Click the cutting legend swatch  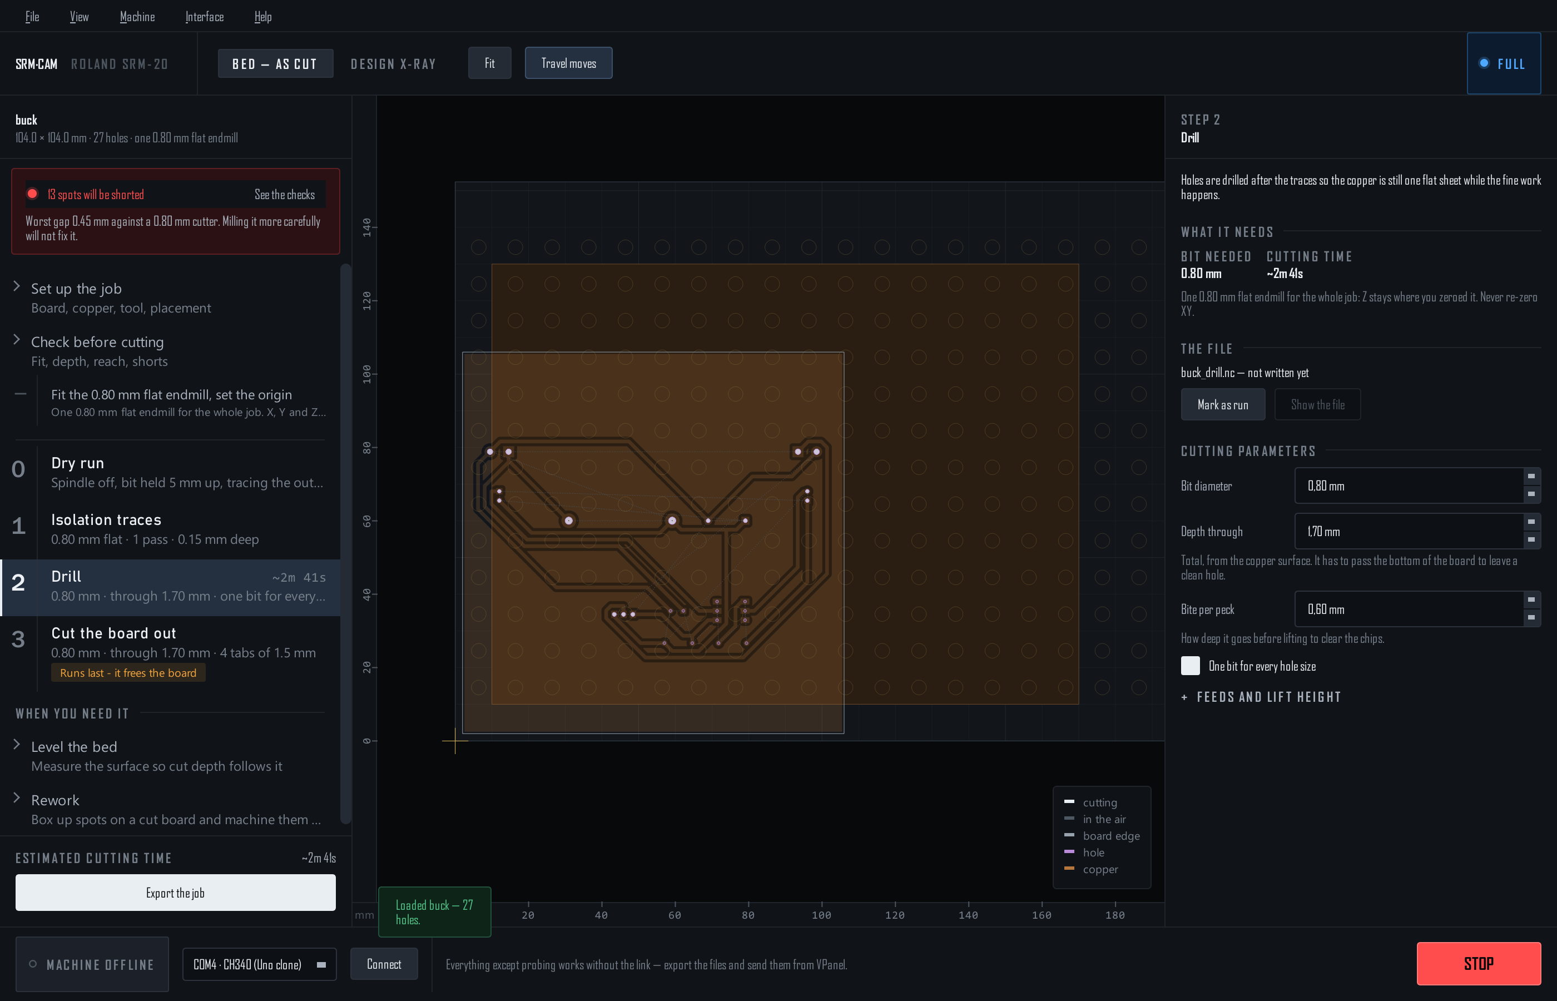1069,801
